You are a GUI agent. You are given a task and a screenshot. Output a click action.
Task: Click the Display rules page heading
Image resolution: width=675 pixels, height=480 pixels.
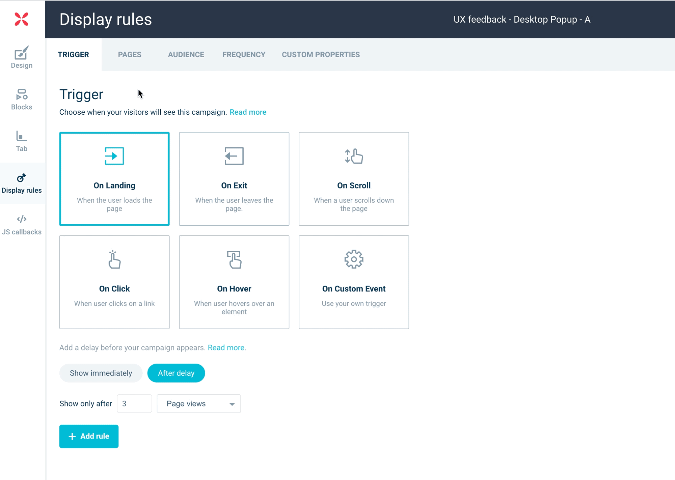[106, 20]
